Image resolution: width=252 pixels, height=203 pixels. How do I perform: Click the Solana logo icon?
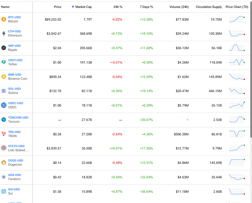[4, 91]
